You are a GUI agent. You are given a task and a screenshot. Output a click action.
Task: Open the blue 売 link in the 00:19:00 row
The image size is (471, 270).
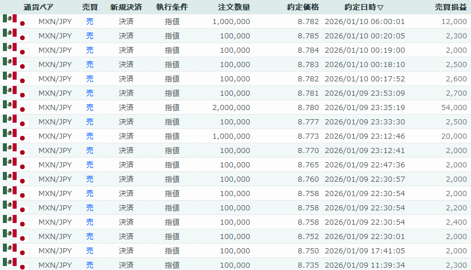pos(89,50)
